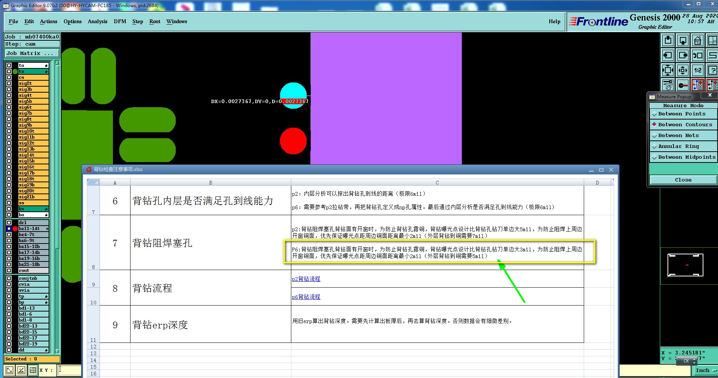The height and width of the screenshot is (378, 718).
Task: Toggle the bz11-14t layer checkbox
Action: click(x=9, y=229)
